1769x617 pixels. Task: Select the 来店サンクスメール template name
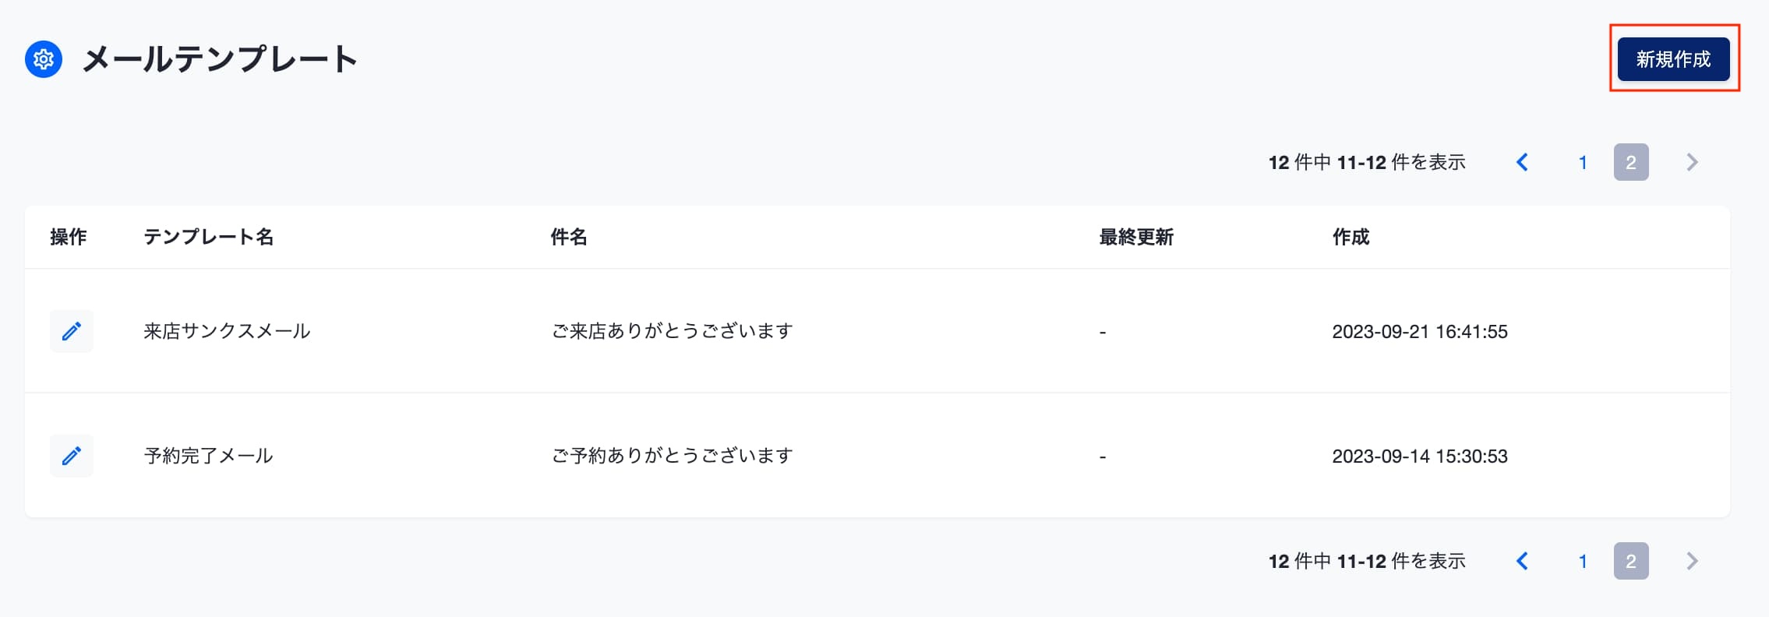(227, 331)
